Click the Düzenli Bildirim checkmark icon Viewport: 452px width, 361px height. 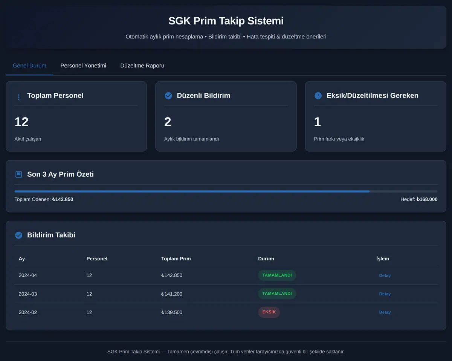coord(168,96)
